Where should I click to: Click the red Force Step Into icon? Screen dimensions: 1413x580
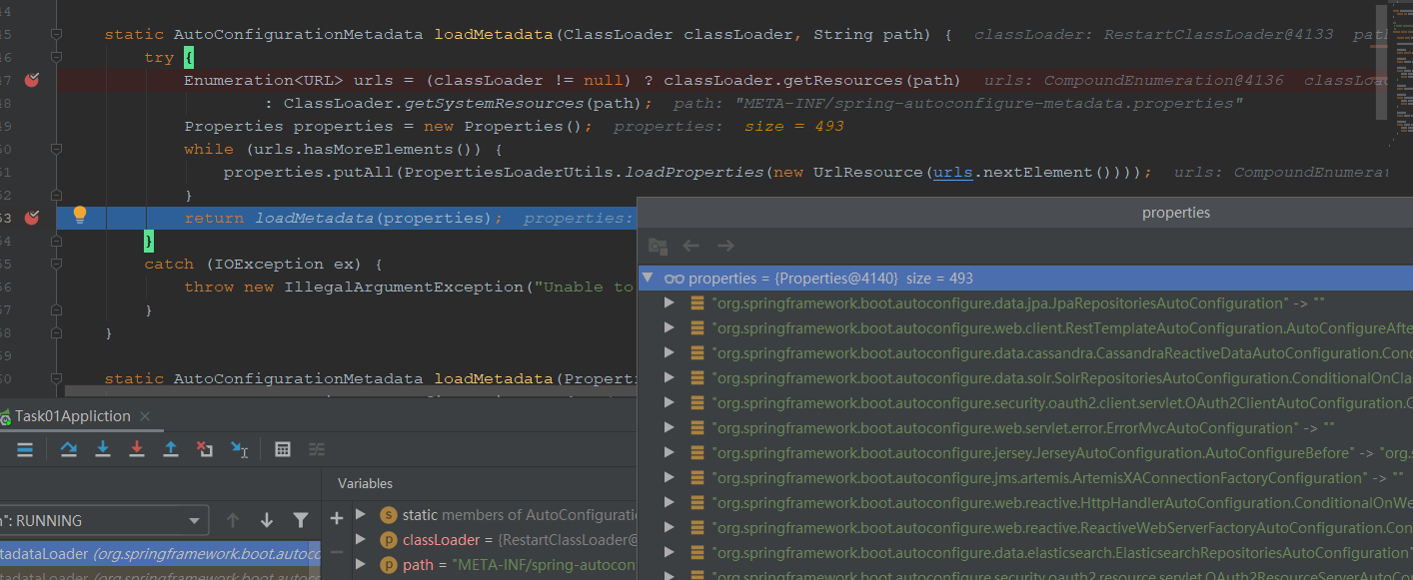(137, 449)
